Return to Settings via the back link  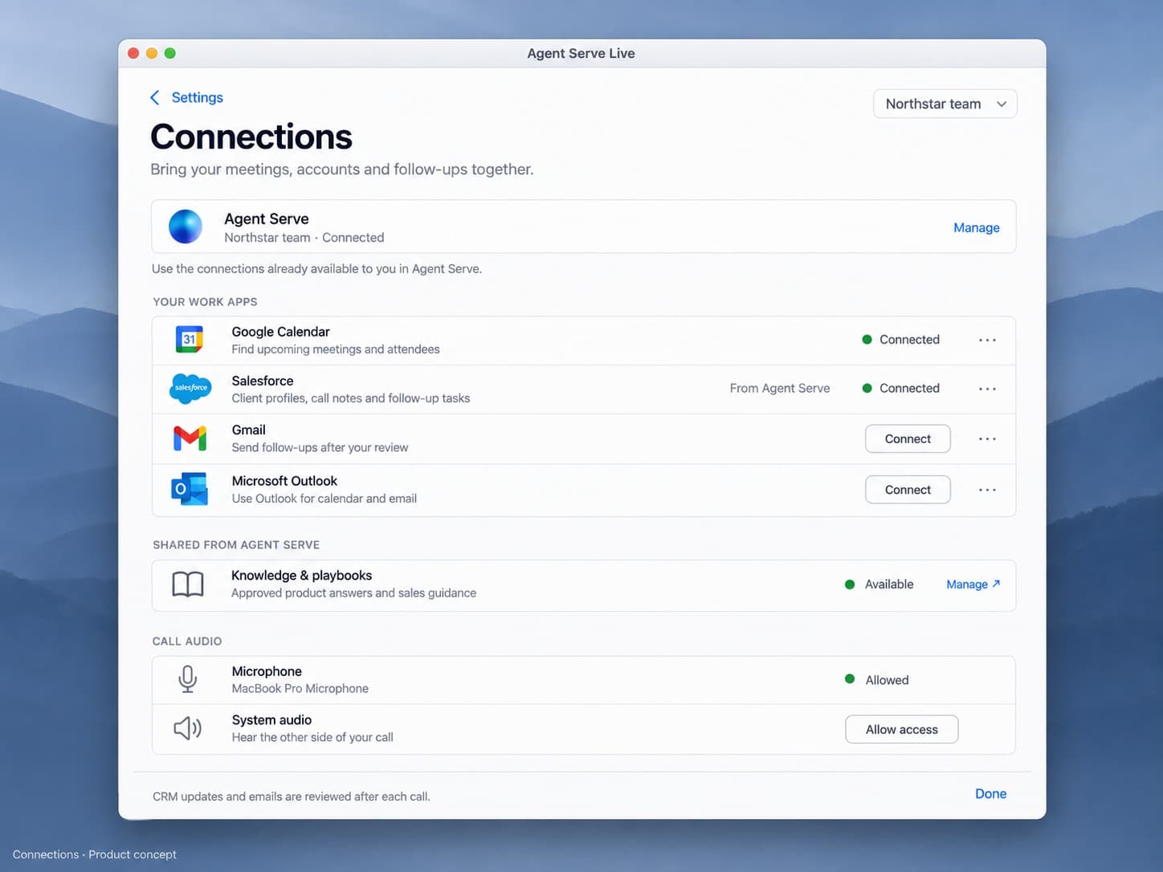197,97
